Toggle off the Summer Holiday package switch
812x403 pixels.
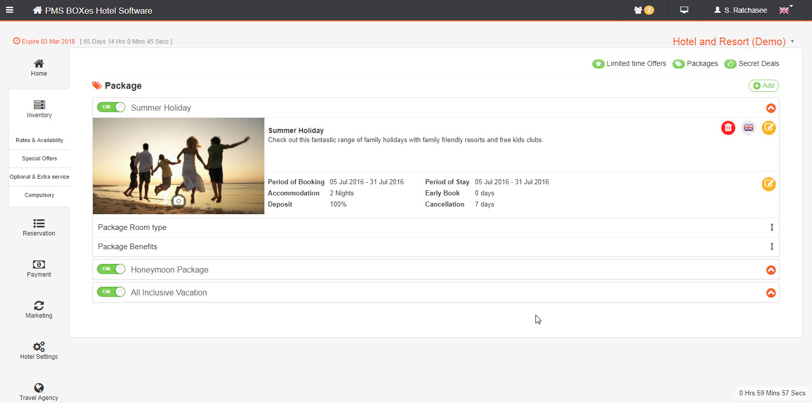(111, 107)
